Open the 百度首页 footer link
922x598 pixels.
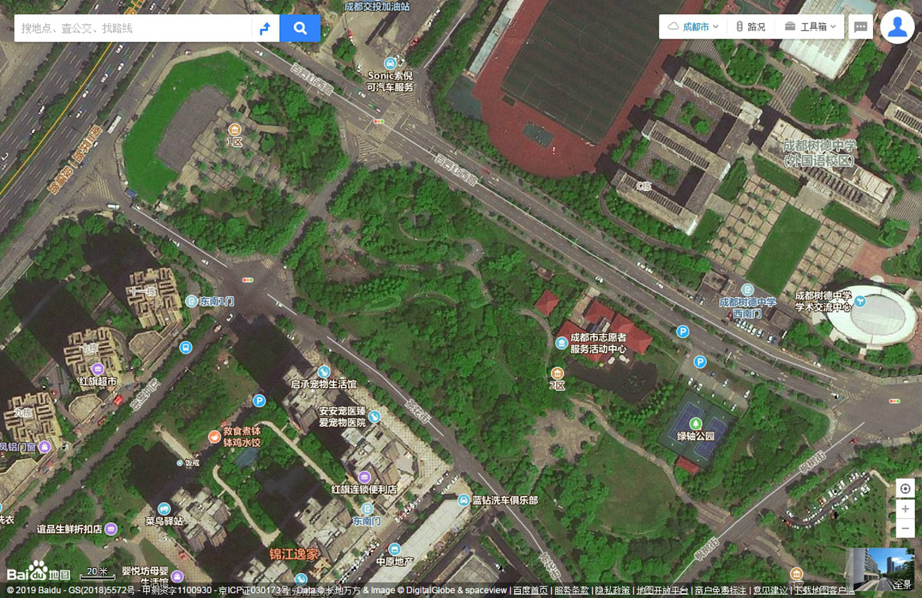point(530,590)
